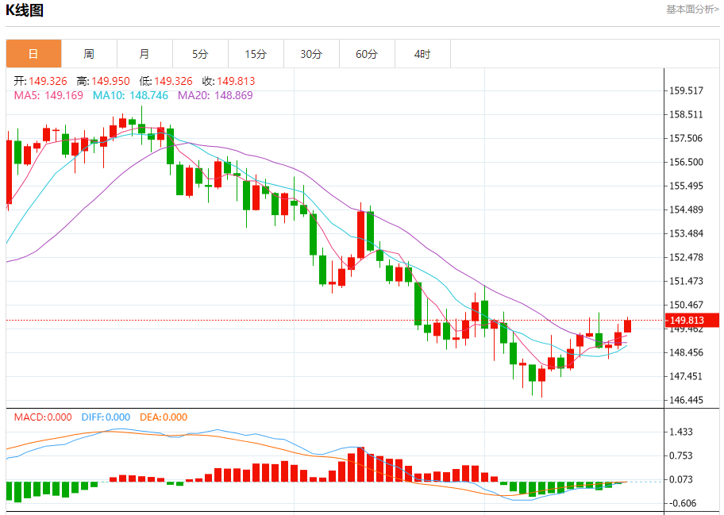Screen dimensions: 724x515
Task: Click the MA10 148.746 indicator label
Action: click(130, 95)
